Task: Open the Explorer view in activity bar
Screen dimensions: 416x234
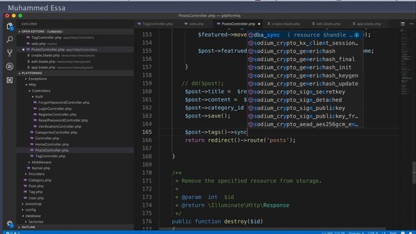Action: pyautogui.click(x=10, y=26)
